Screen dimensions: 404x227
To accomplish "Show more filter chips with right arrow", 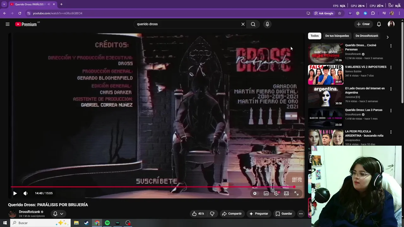I will (388, 37).
